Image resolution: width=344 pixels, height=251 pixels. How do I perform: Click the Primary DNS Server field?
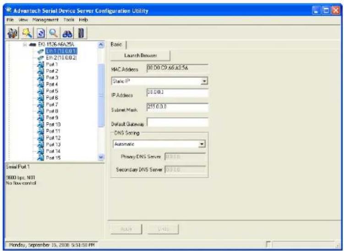coord(185,157)
